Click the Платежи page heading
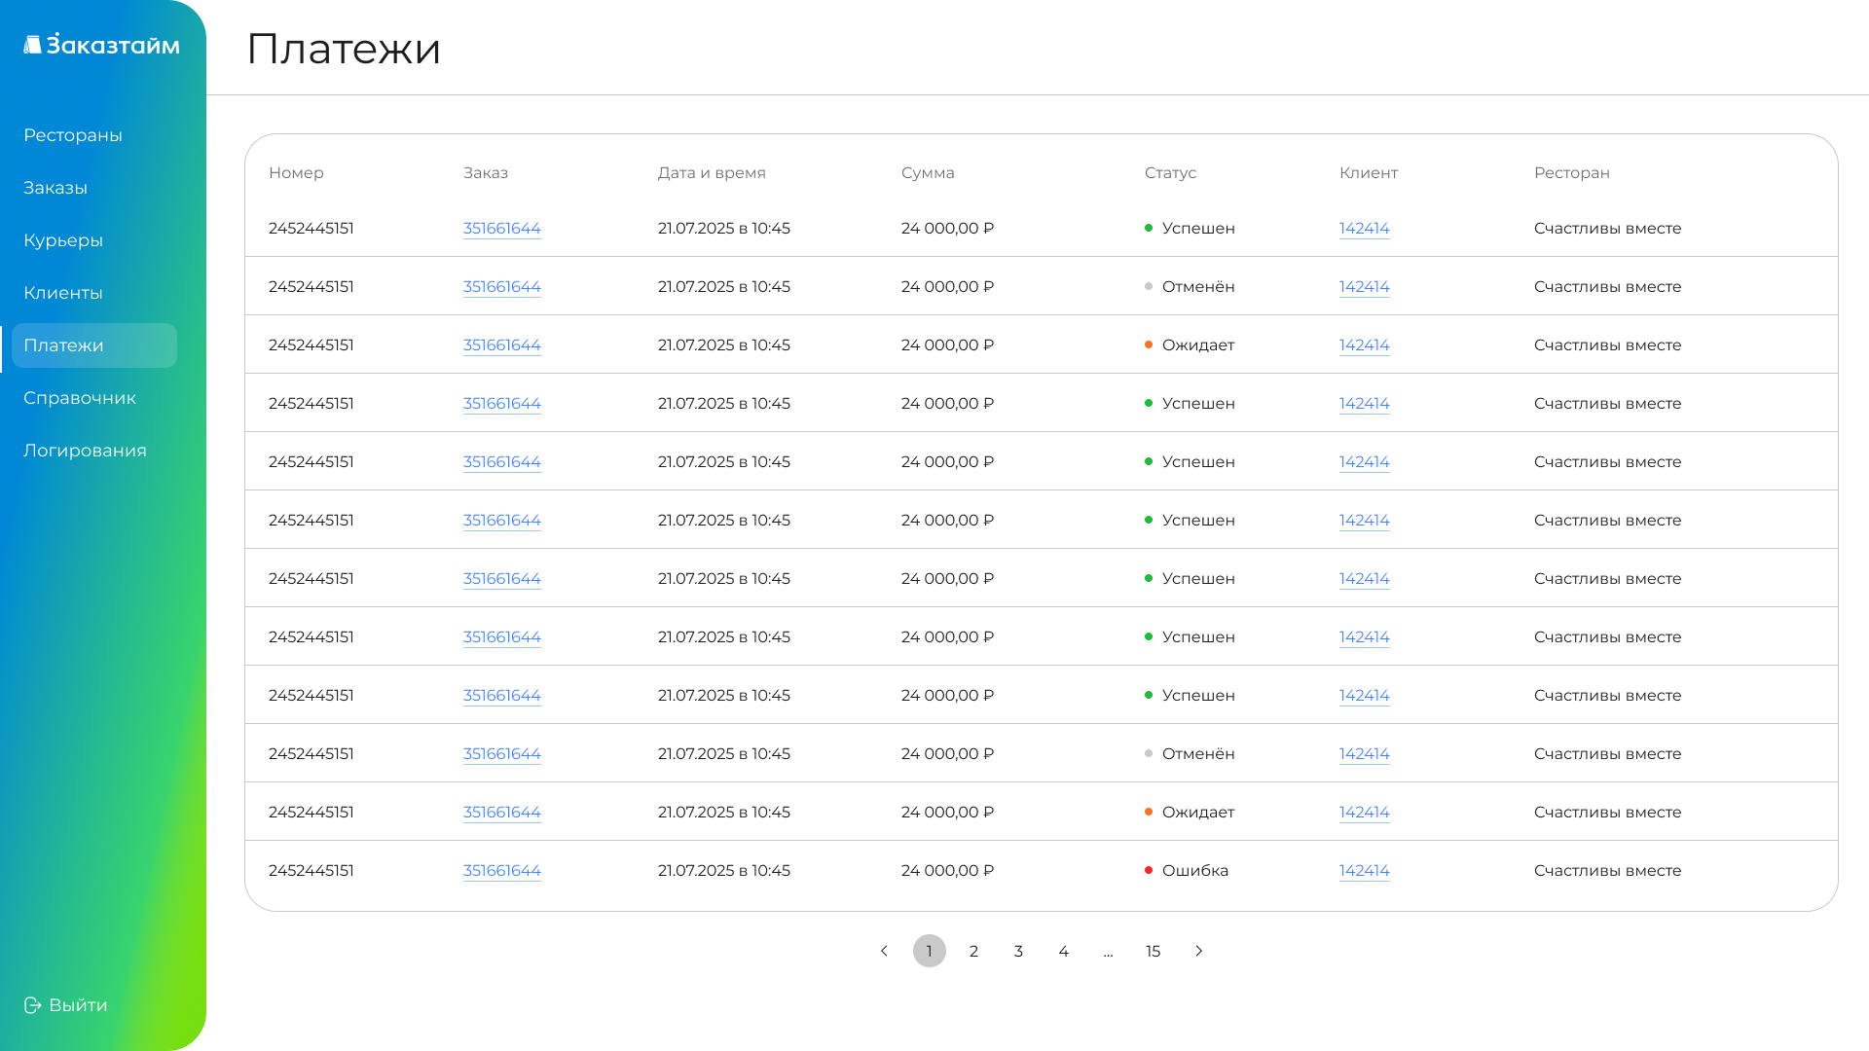The image size is (1869, 1051). 344,49
